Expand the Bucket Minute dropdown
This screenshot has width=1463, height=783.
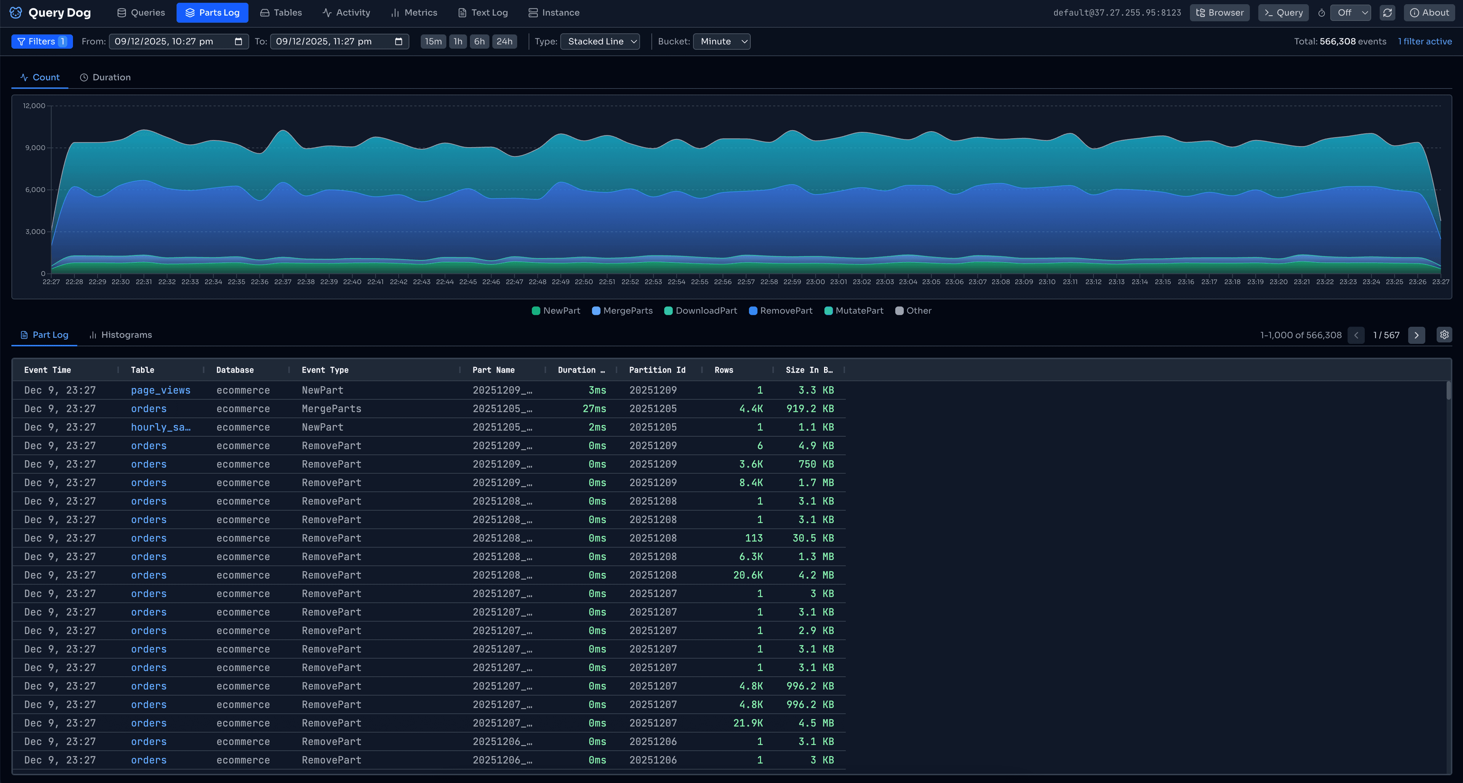[722, 41]
